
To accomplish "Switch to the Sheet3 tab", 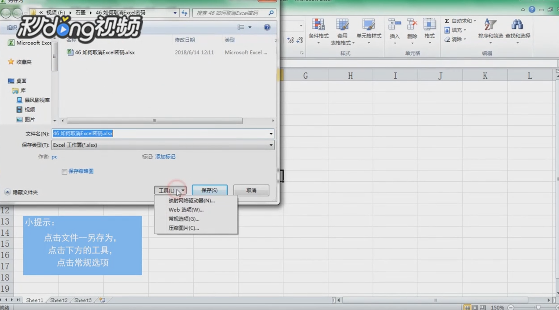I will tap(83, 300).
